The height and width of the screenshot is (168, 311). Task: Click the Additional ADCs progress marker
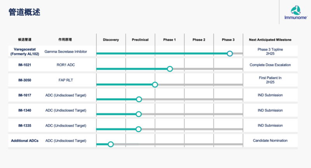click(x=110, y=144)
